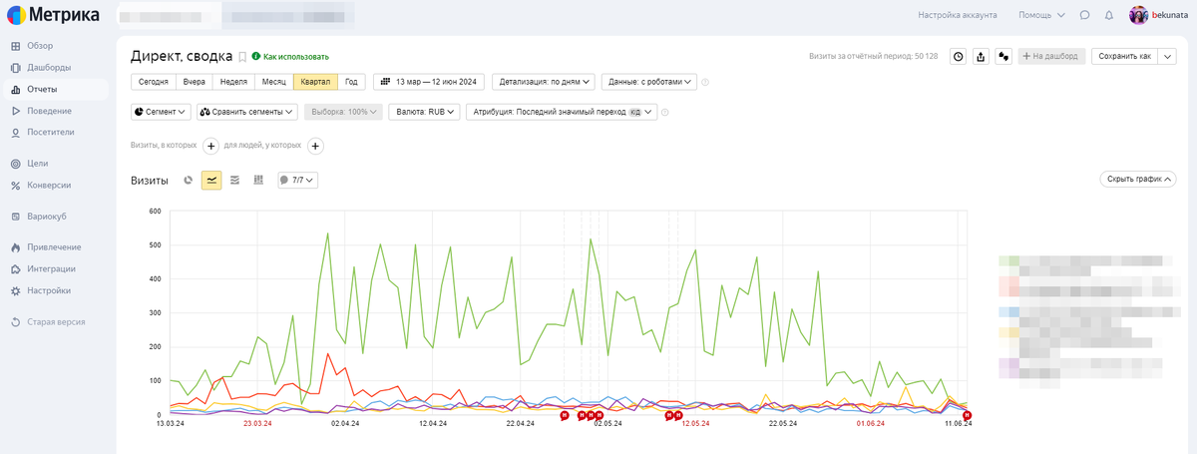Add a condition for Визиты, в которых
Image resolution: width=1197 pixels, height=454 pixels.
[x=211, y=146]
